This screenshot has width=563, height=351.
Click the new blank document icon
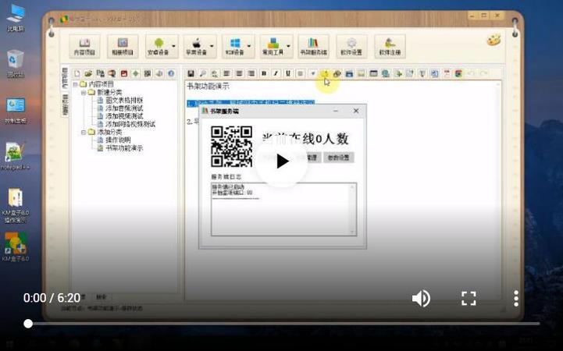tap(77, 73)
